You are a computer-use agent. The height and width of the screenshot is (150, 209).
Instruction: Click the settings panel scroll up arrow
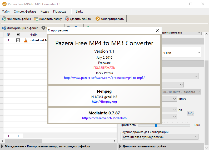point(206,34)
